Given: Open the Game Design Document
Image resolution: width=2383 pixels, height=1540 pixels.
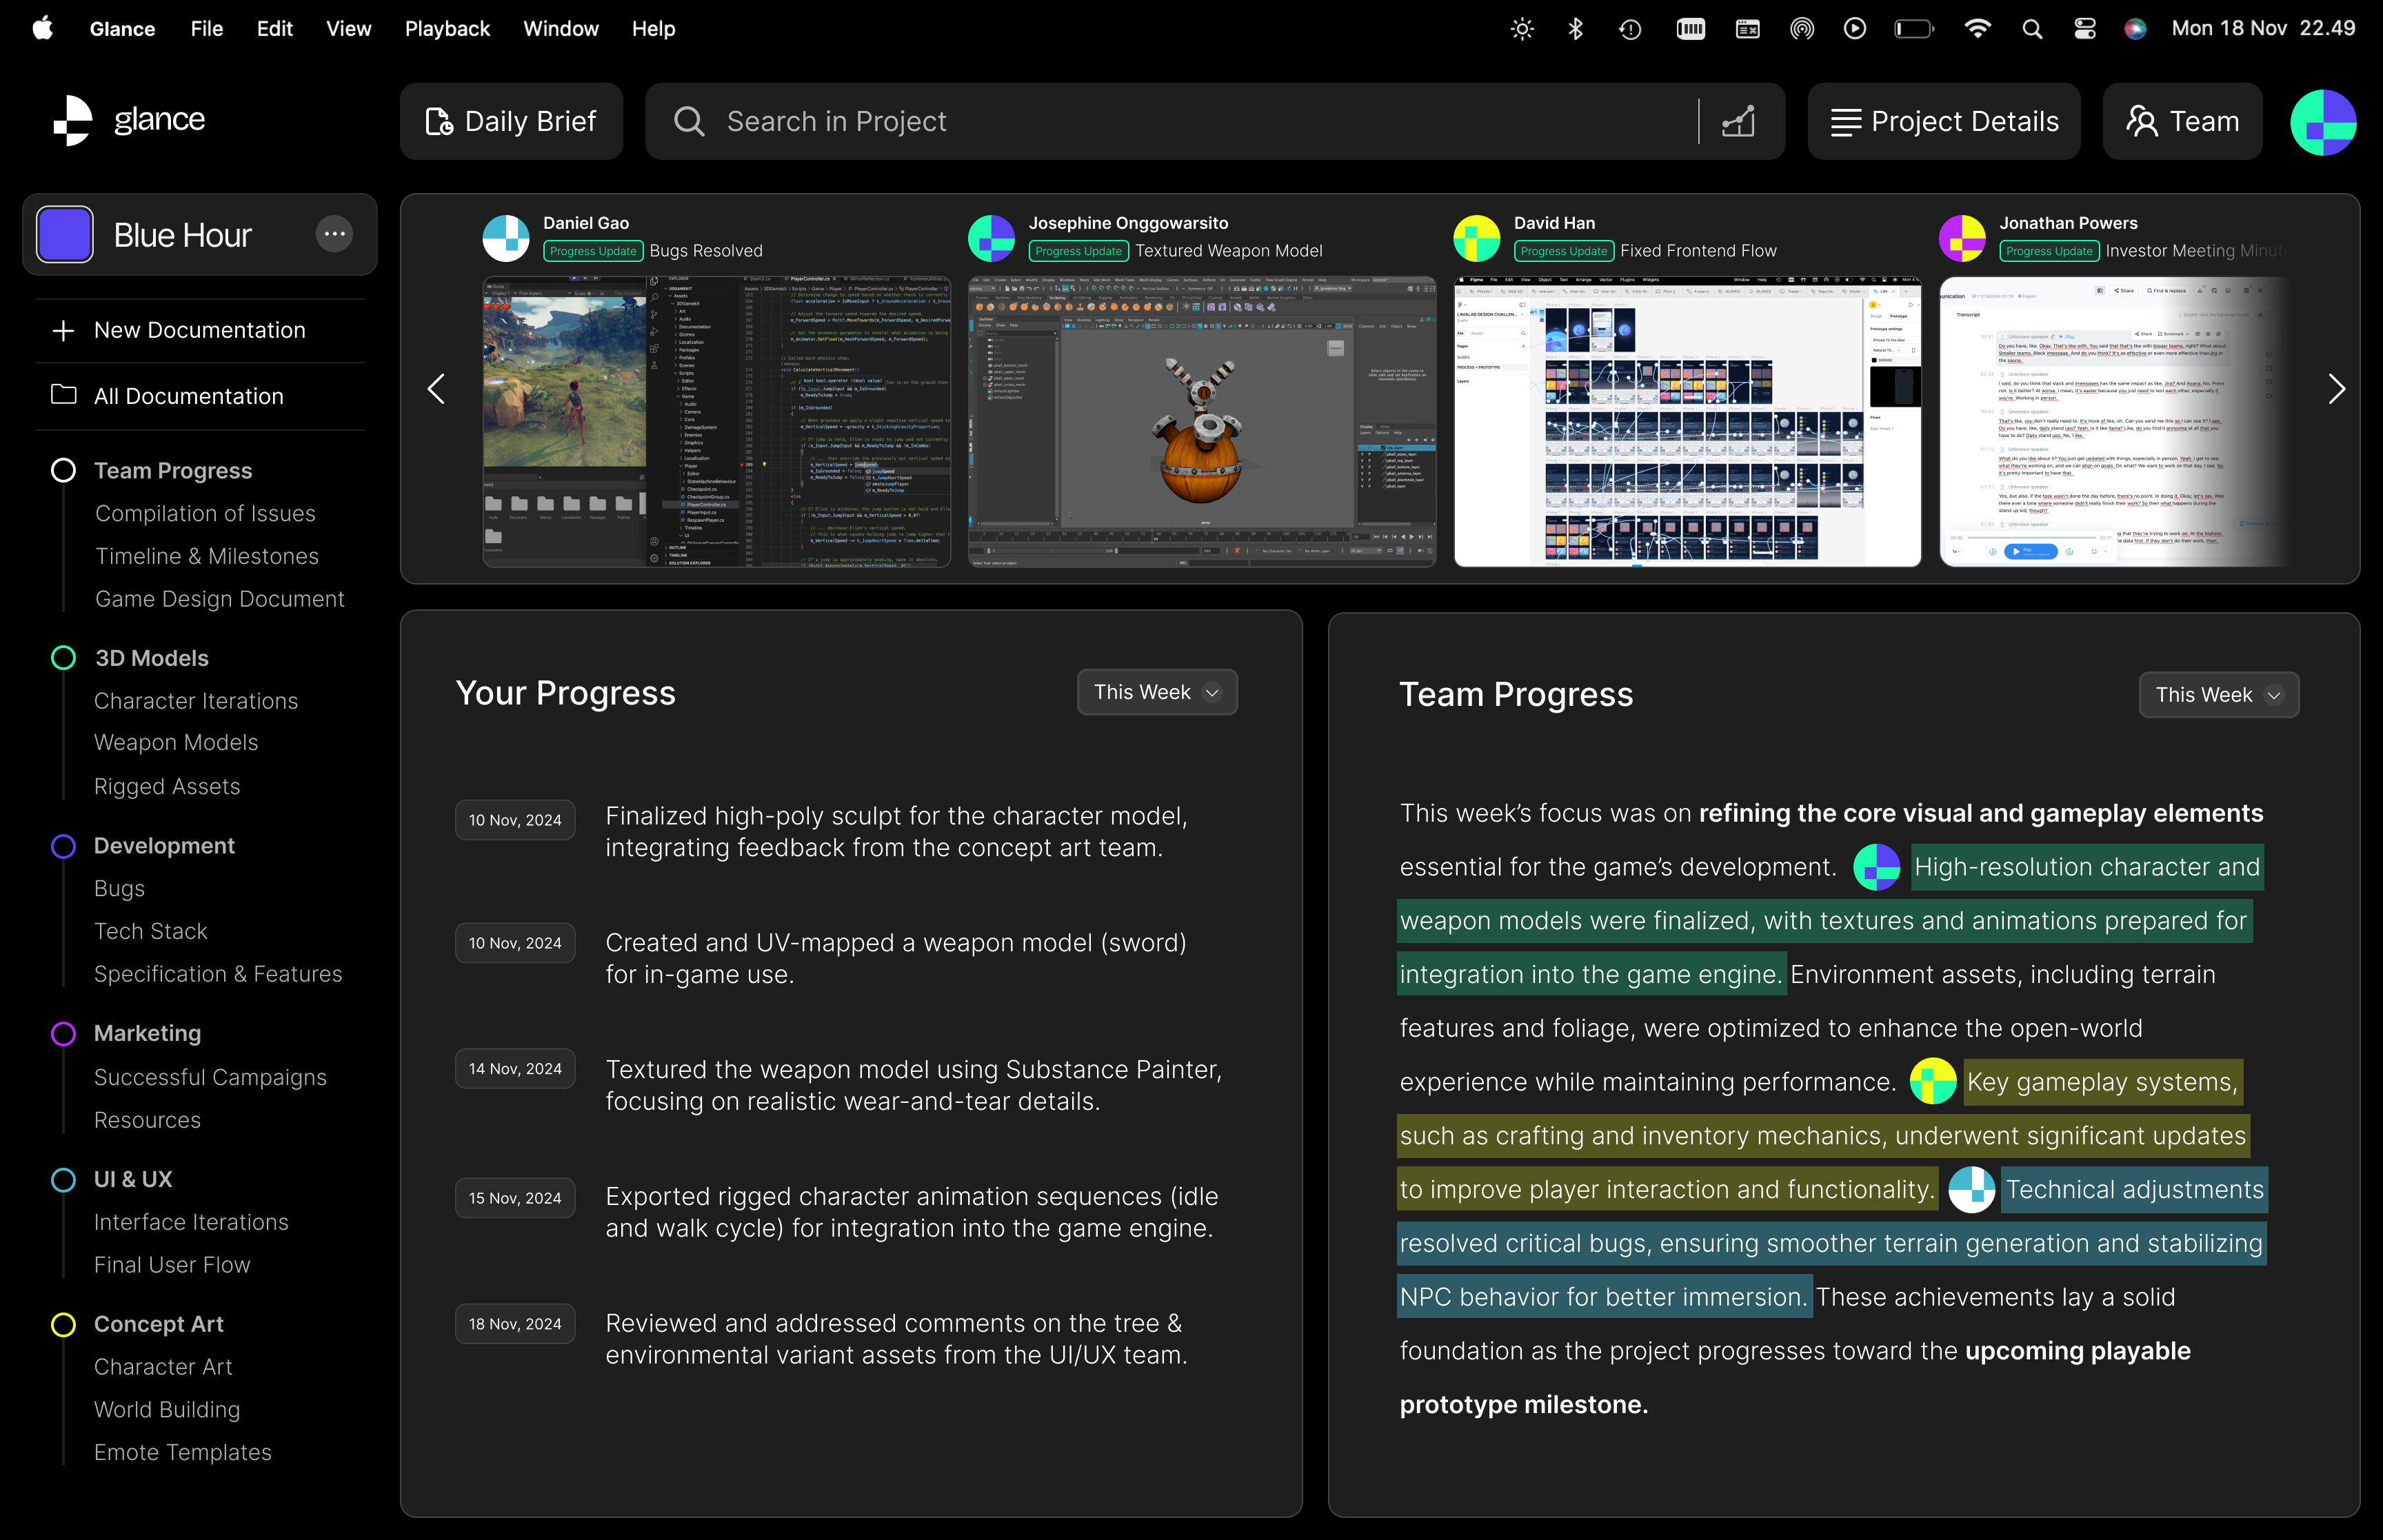Looking at the screenshot, I should 220,599.
